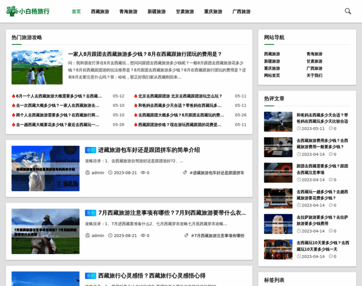Click eye views icon on 7月西藏旅游 post
The image size is (362, 286).
(143, 235)
